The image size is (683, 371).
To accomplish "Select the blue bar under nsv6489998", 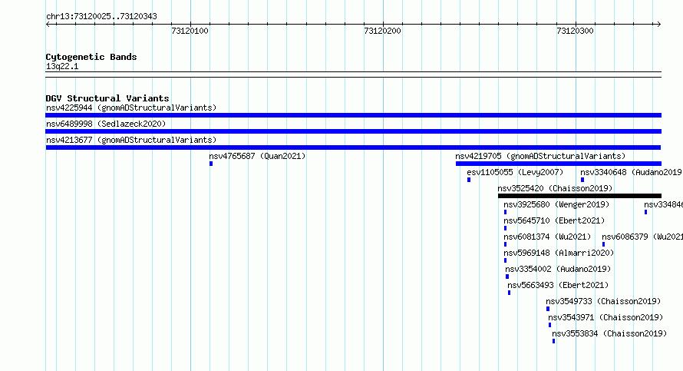I will [x=353, y=131].
